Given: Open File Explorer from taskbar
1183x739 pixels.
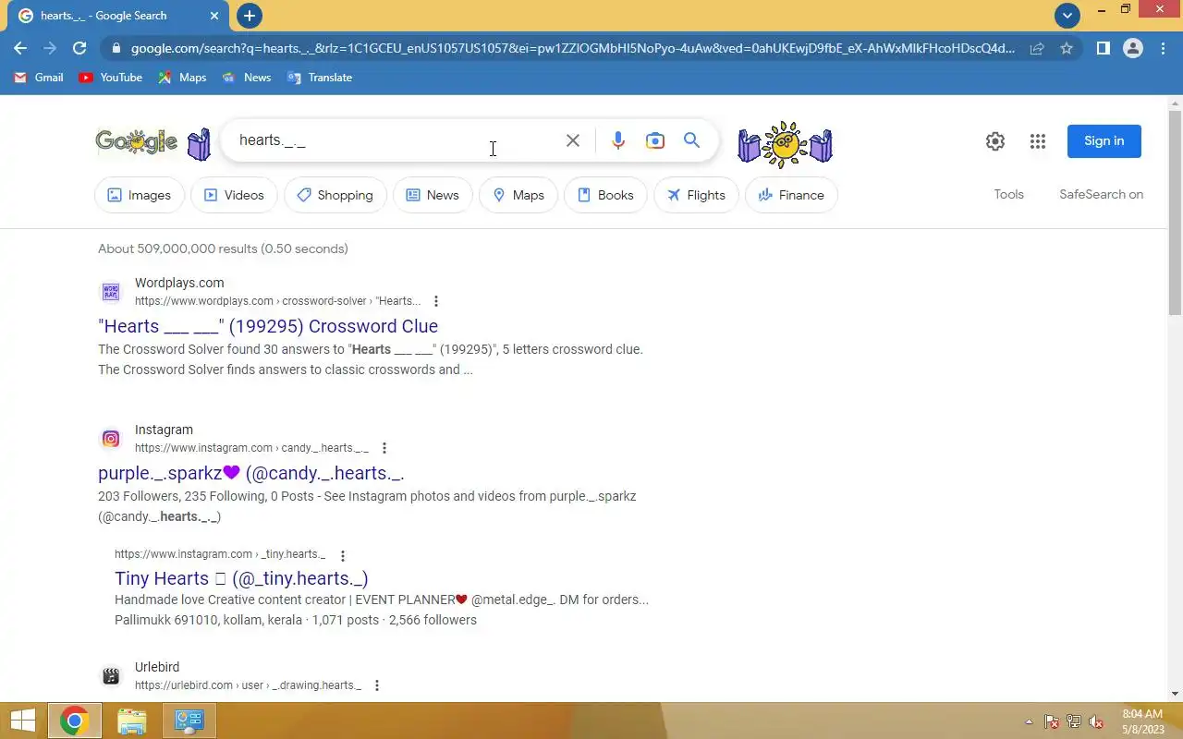Looking at the screenshot, I should point(132,721).
